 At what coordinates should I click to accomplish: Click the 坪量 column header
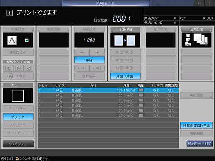(x=126, y=85)
